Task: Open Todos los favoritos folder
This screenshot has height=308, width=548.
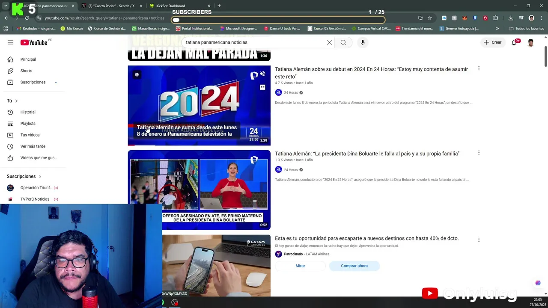Action: point(526,29)
